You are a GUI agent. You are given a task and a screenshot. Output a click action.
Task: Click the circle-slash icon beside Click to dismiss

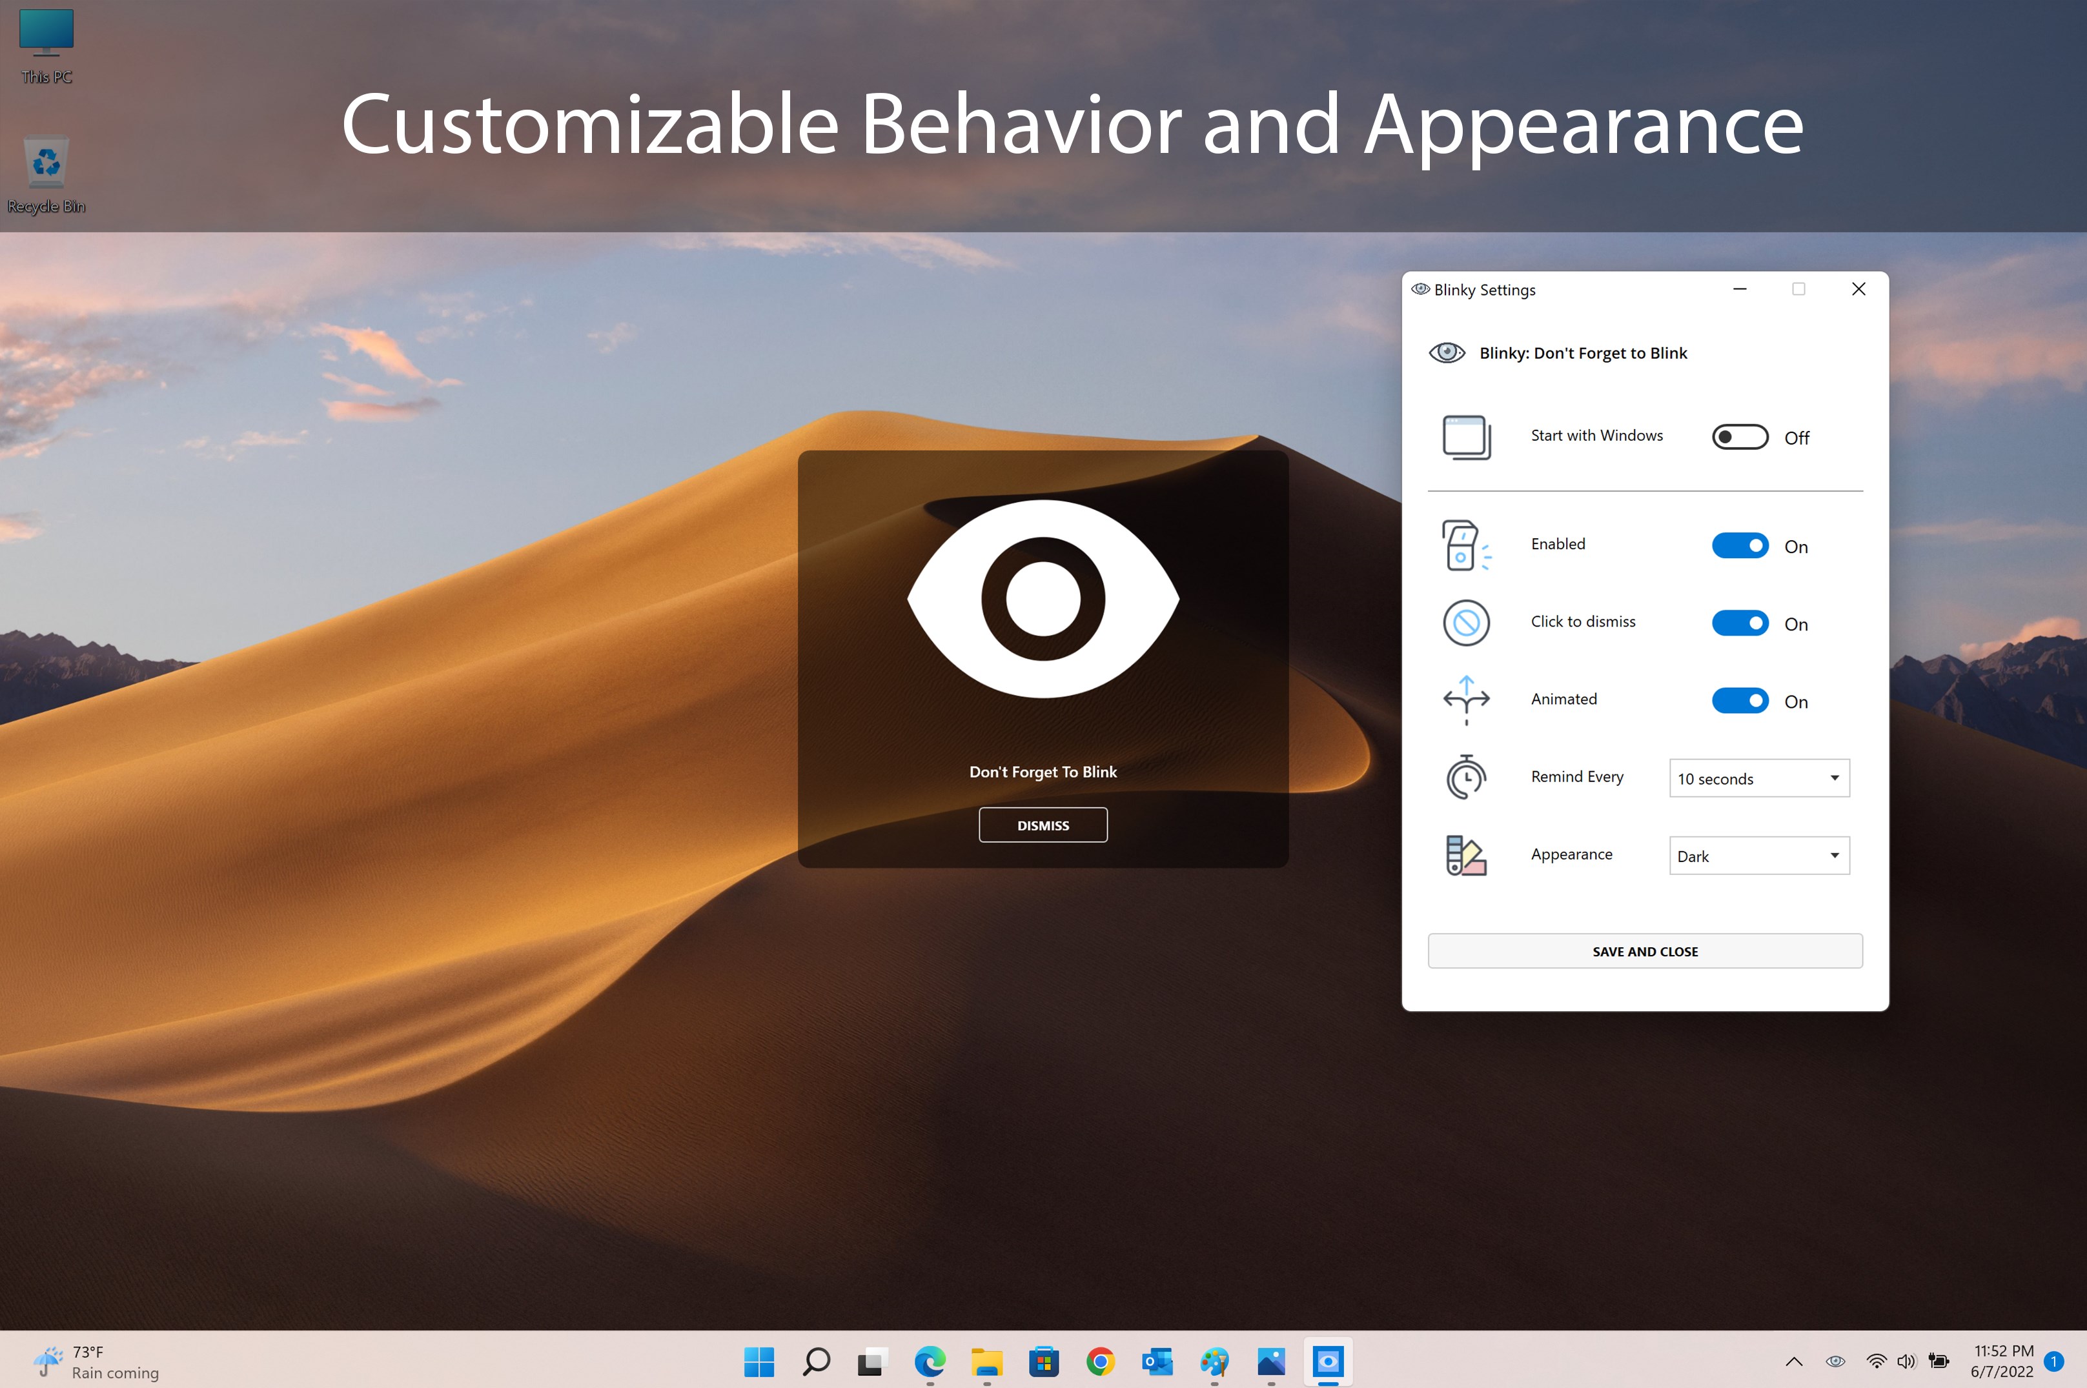1465,622
